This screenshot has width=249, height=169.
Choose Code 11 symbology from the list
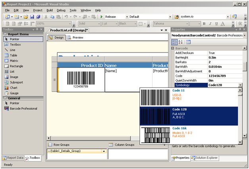189,97
